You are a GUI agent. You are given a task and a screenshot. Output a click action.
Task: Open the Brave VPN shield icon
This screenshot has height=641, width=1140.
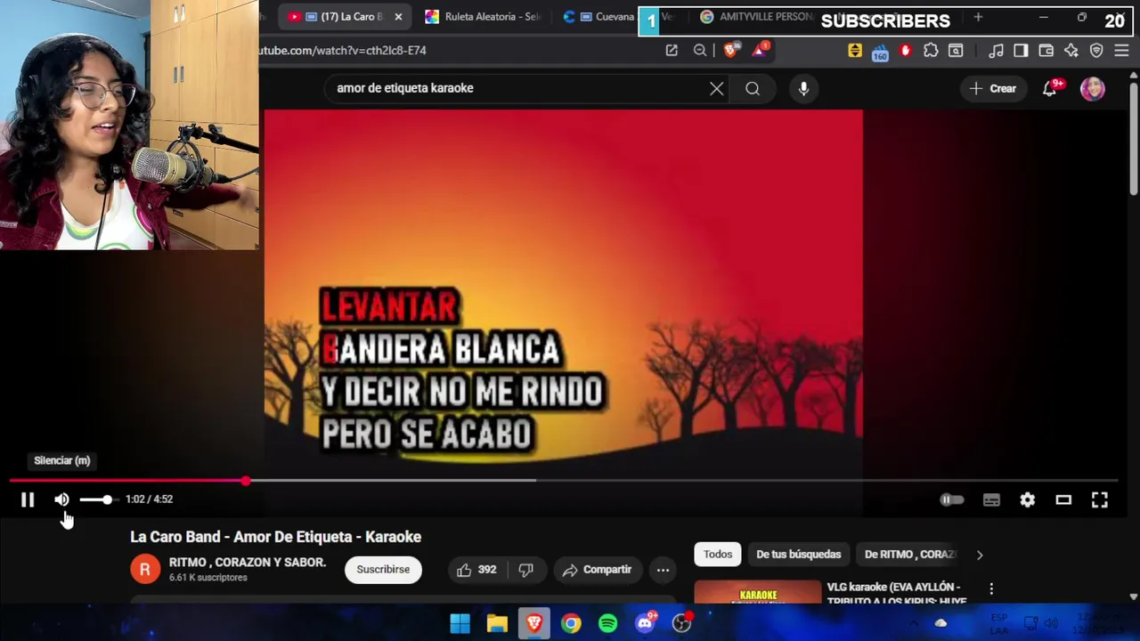pos(1096,51)
